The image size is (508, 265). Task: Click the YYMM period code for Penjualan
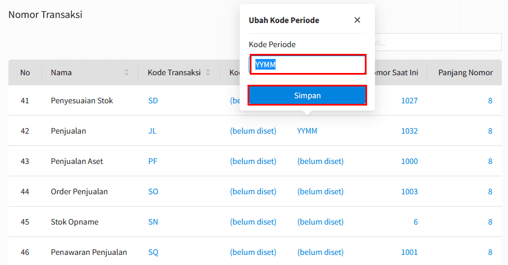(x=307, y=131)
